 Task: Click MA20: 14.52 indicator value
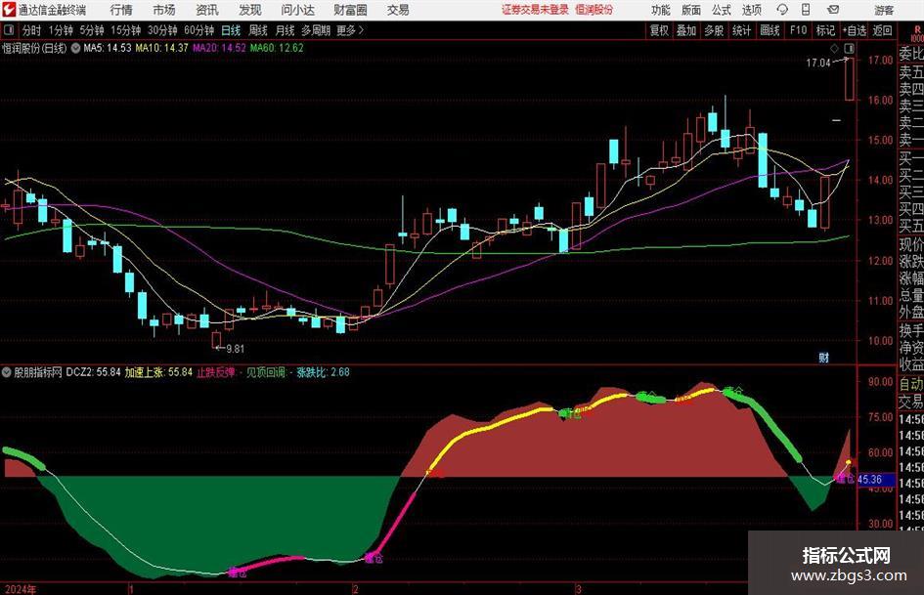[219, 48]
